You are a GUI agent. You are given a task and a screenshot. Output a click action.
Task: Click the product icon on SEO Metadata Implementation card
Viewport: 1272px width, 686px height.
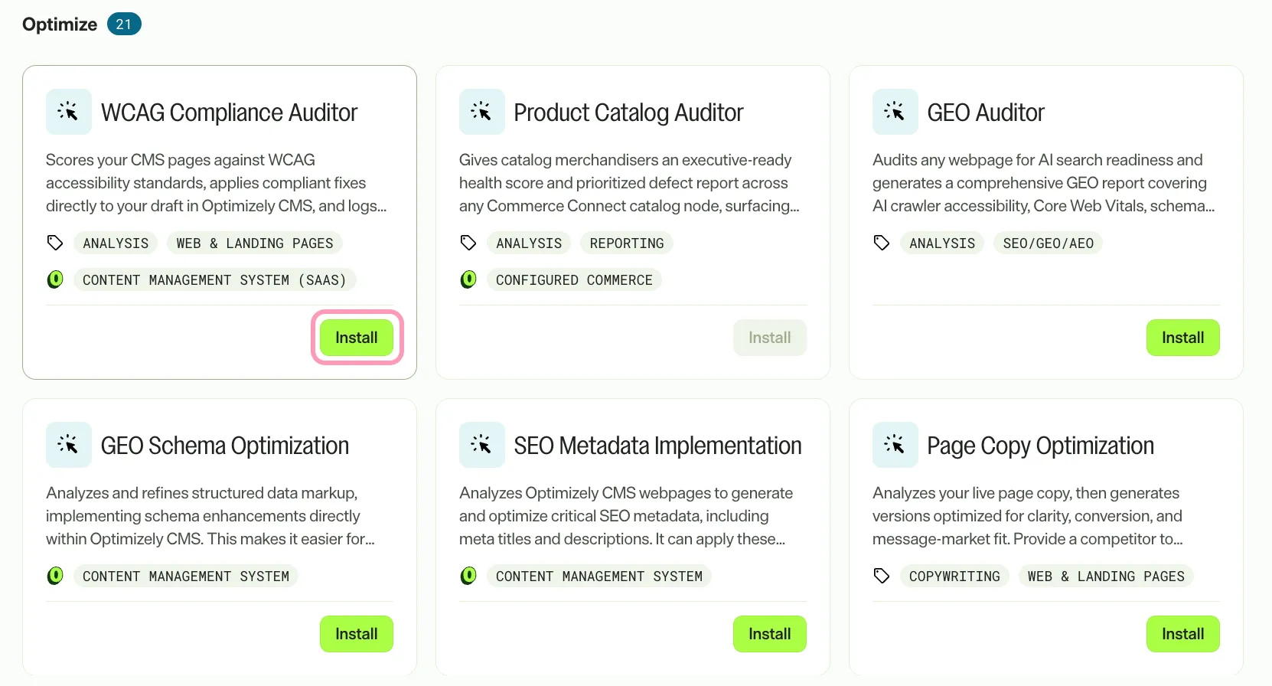[468, 576]
